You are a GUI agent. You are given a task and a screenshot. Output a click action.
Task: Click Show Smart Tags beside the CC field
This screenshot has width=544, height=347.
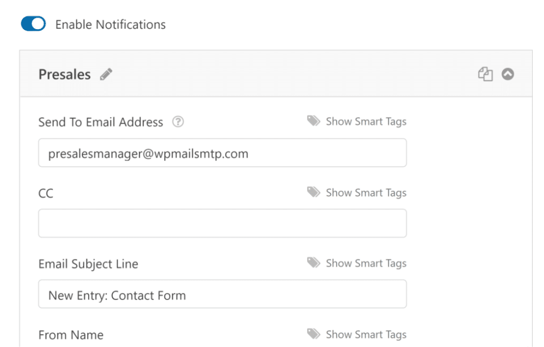pyautogui.click(x=366, y=193)
